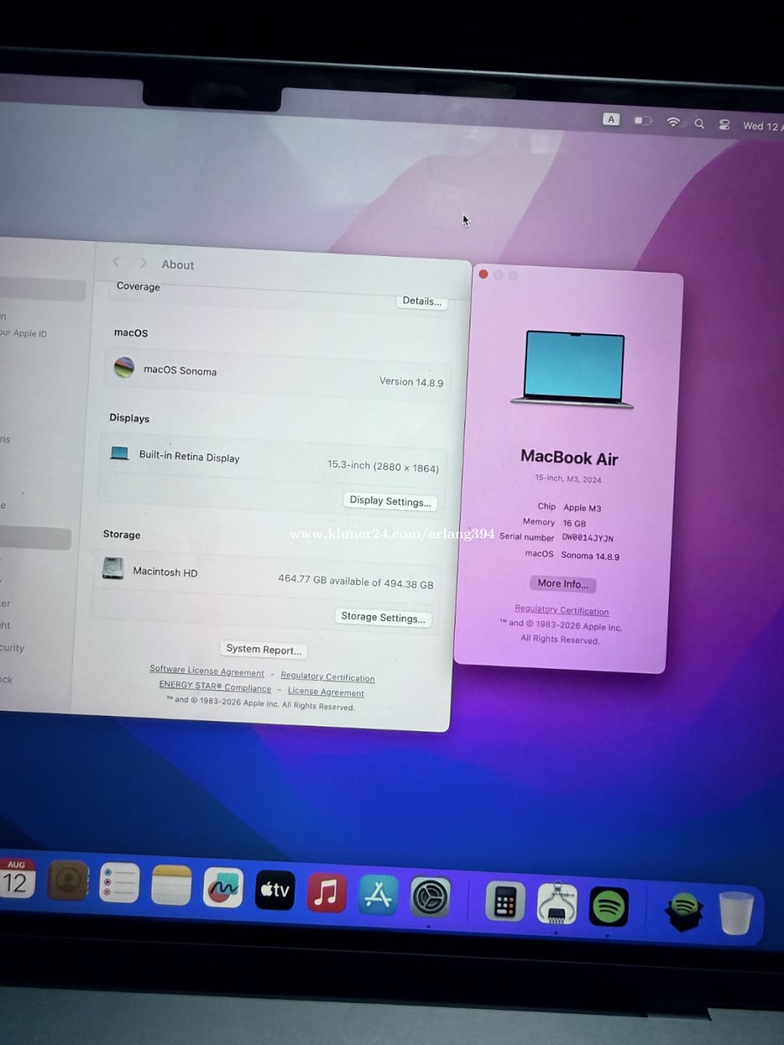Click the macOS Sonoma label

tap(180, 370)
